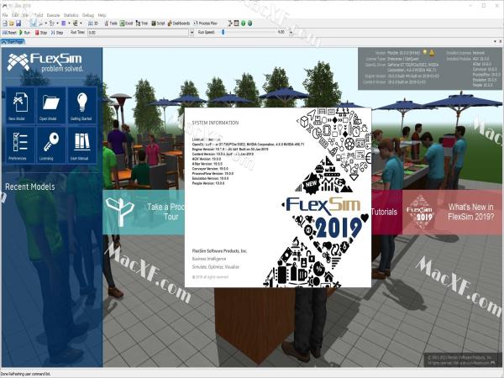
Task: Click the Run Speed slider handle
Action: pos(223,33)
